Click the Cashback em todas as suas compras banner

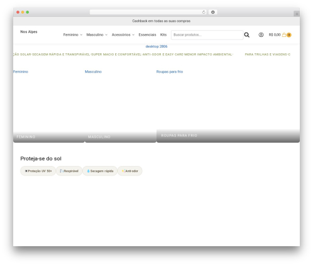[162, 21]
